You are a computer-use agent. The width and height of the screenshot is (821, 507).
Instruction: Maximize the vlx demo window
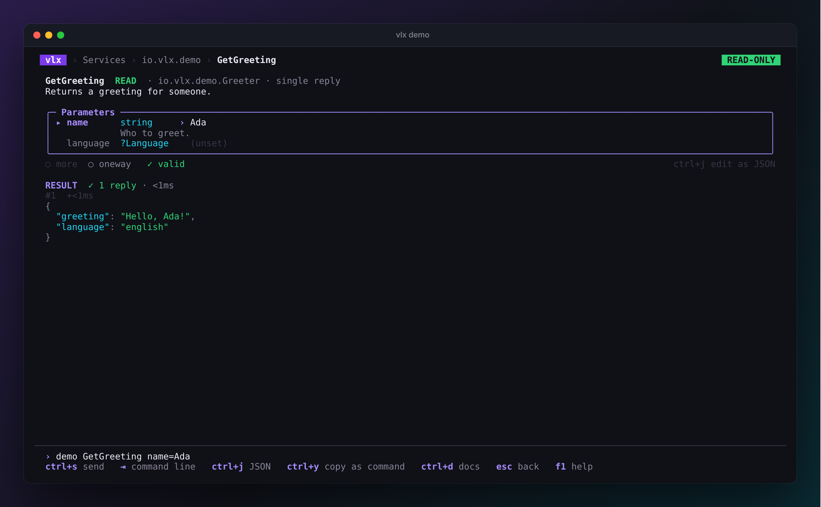(x=61, y=35)
